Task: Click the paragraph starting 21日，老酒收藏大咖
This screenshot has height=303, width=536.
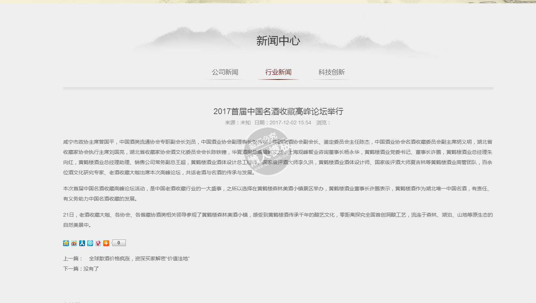Action: 278,220
